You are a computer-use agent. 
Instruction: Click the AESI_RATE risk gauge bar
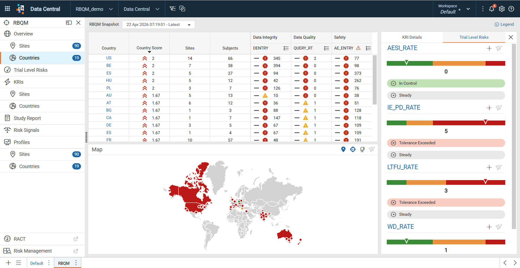coord(446,63)
